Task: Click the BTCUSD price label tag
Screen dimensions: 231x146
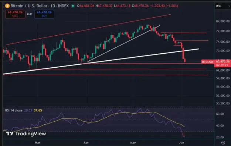Action: (207, 62)
